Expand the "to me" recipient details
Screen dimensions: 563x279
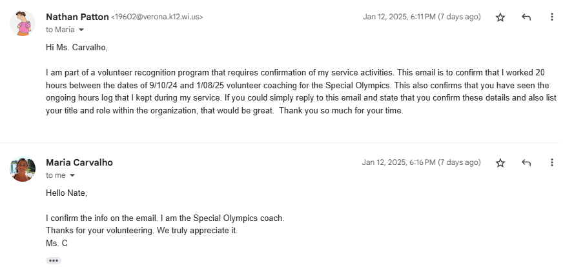click(72, 175)
